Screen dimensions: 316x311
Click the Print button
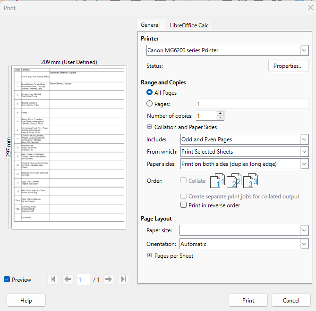tap(248, 300)
